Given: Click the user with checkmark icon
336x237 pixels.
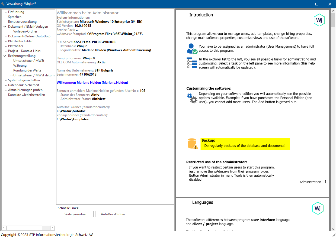Looking at the screenshot, I should [192, 49].
